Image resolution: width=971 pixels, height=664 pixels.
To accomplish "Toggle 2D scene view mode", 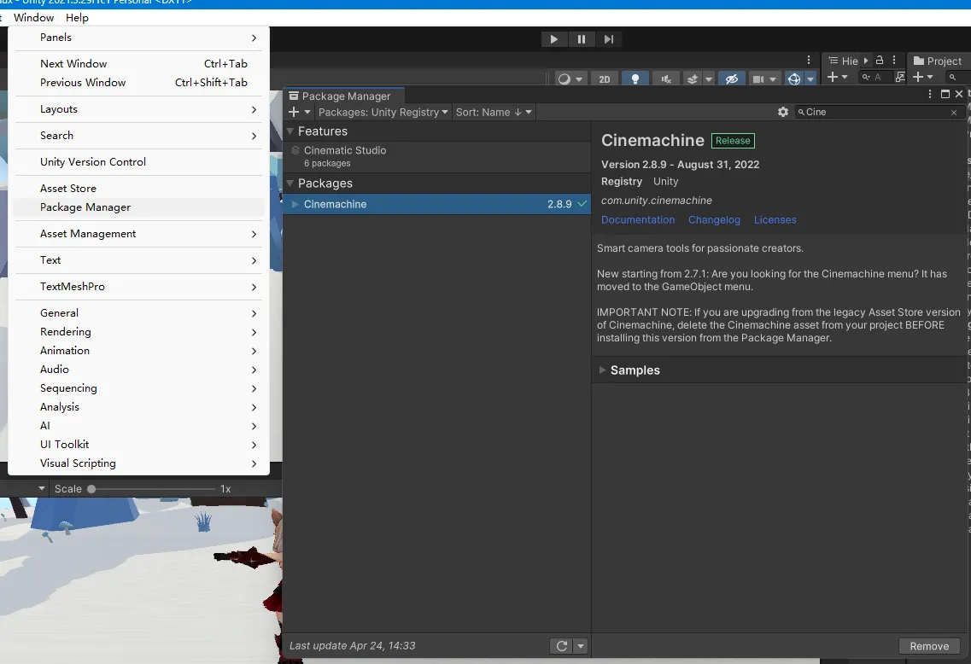I will (605, 79).
